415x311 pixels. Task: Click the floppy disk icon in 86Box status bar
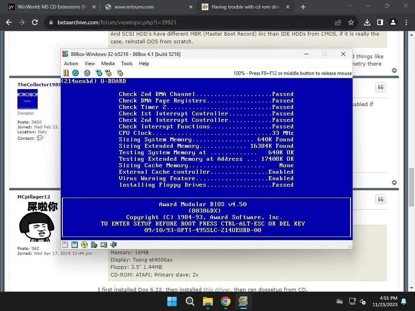click(x=75, y=245)
